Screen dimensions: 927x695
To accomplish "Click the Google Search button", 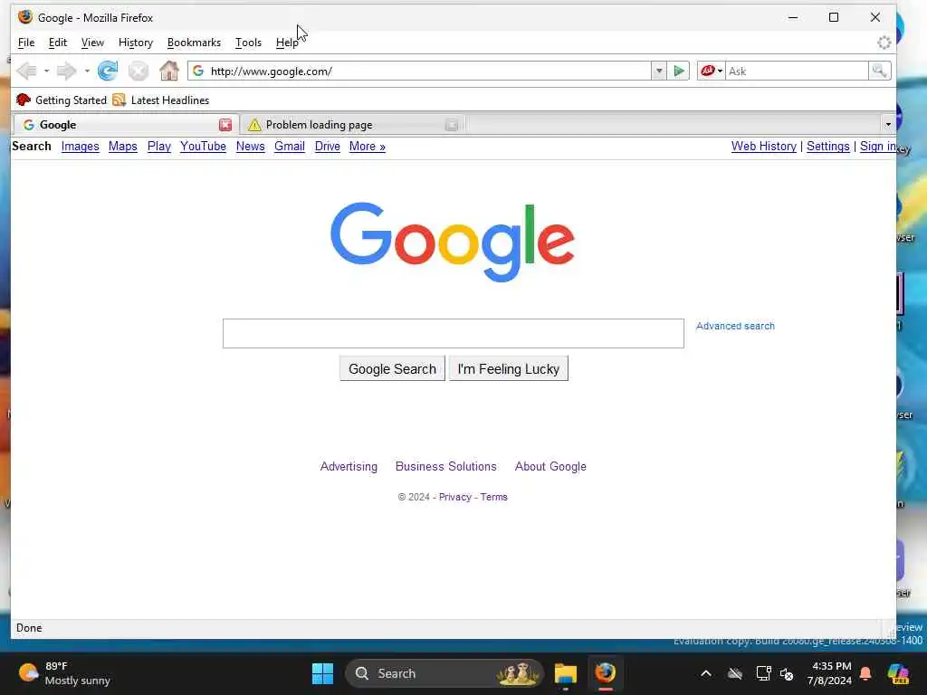I will click(x=392, y=369).
